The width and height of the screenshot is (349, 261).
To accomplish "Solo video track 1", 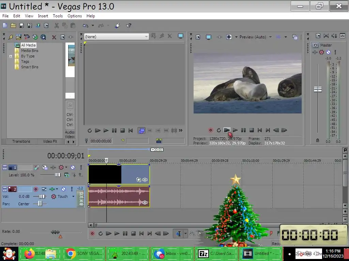I will pos(81,167).
